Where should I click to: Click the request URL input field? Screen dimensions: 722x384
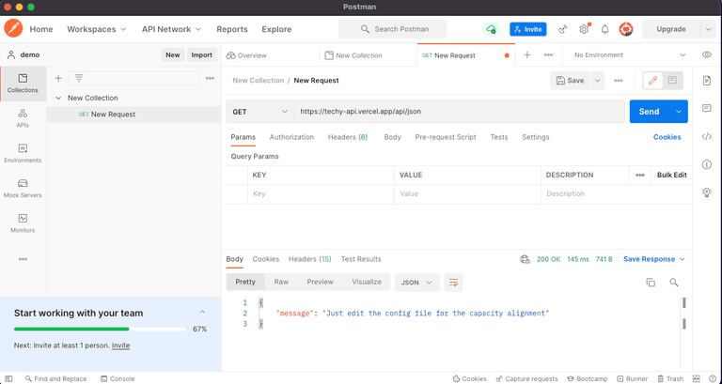[459, 112]
